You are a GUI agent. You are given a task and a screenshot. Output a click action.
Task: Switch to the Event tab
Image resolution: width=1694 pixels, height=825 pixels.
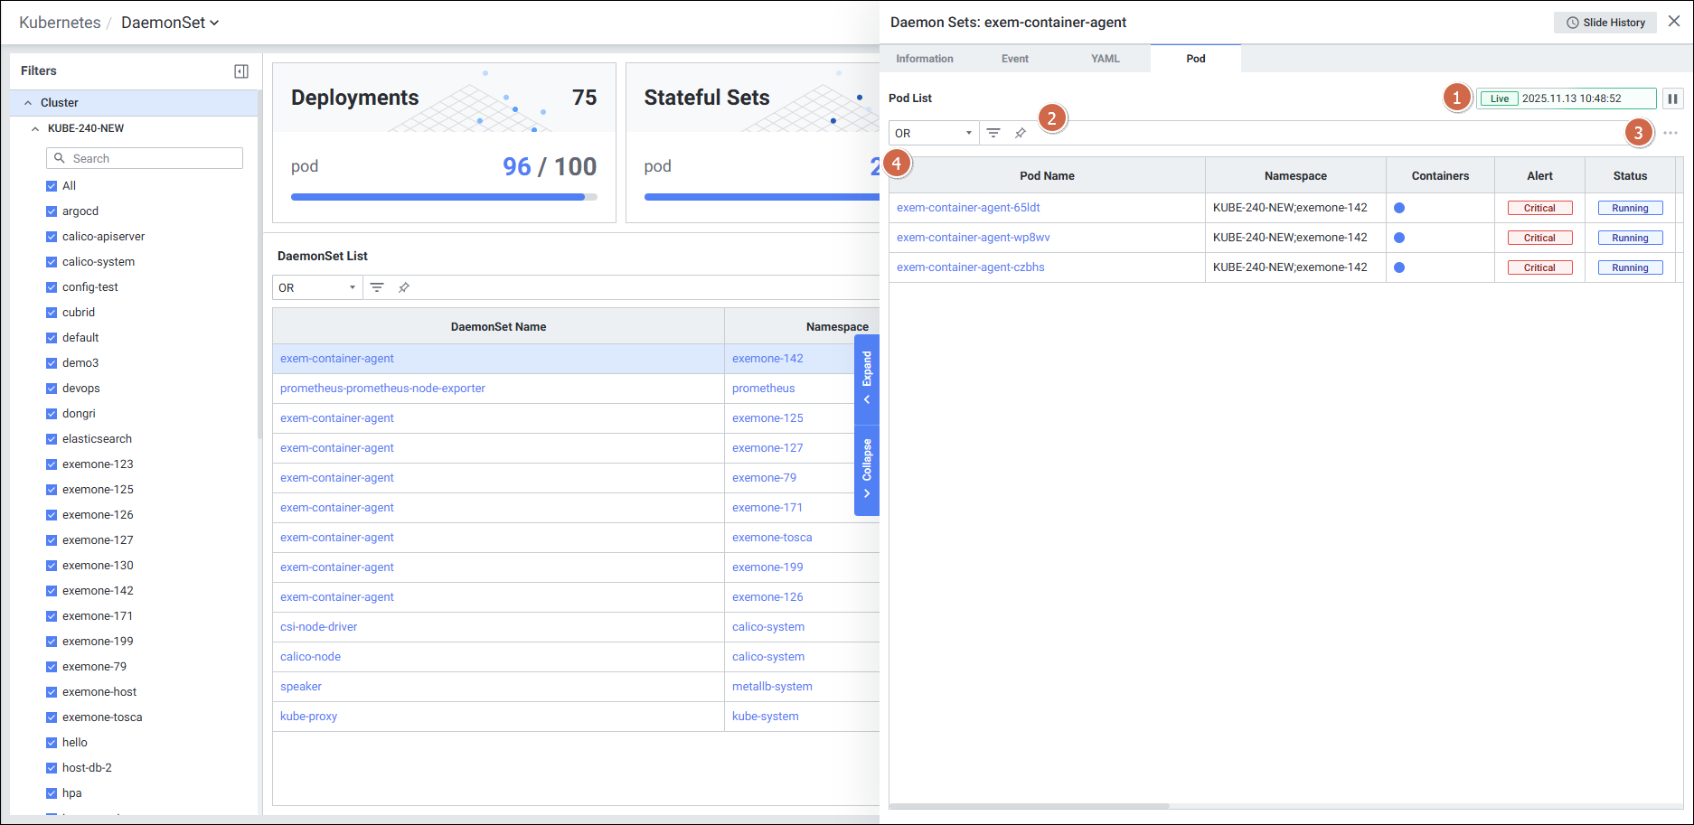[x=1014, y=59]
